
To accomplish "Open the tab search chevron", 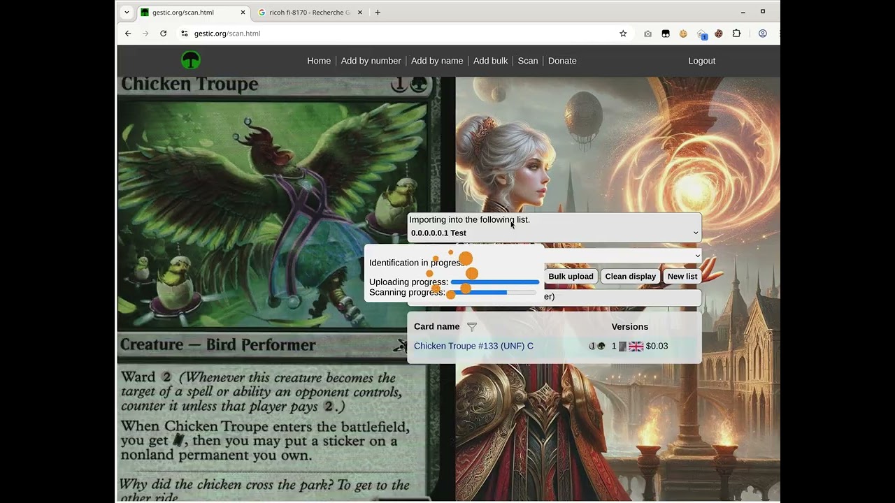I will point(127,12).
